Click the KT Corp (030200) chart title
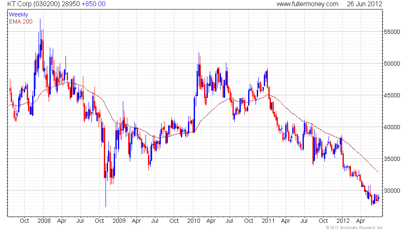 coord(34,4)
